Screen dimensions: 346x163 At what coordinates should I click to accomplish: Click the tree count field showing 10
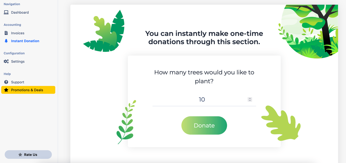(x=202, y=100)
